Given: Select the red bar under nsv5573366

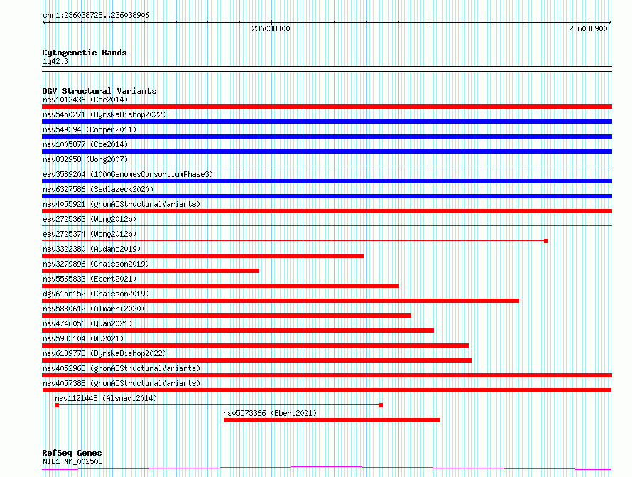Looking at the screenshot, I should click(x=332, y=420).
